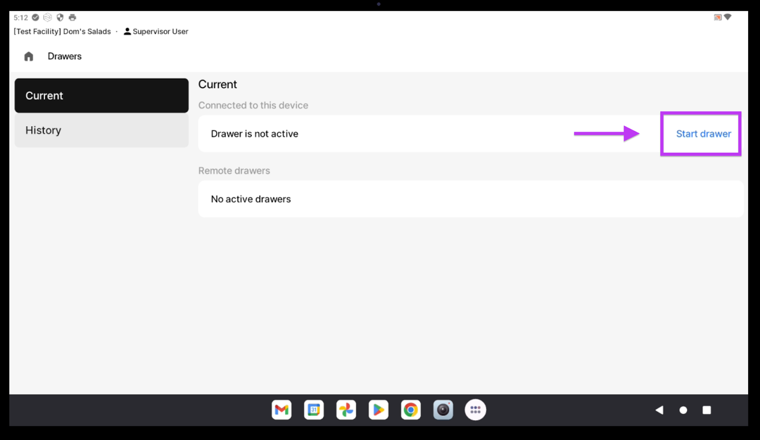Select the Current tab in sidebar
Viewport: 760px width, 440px height.
(x=101, y=95)
